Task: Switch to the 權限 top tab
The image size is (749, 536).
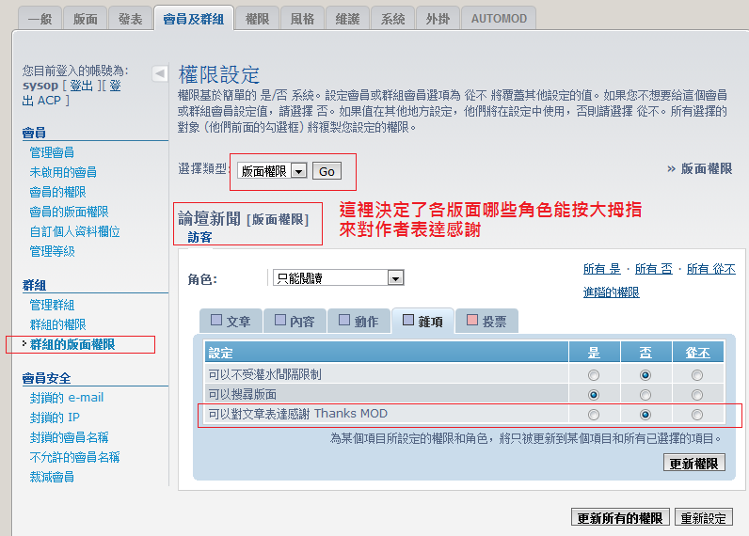Action: click(257, 19)
